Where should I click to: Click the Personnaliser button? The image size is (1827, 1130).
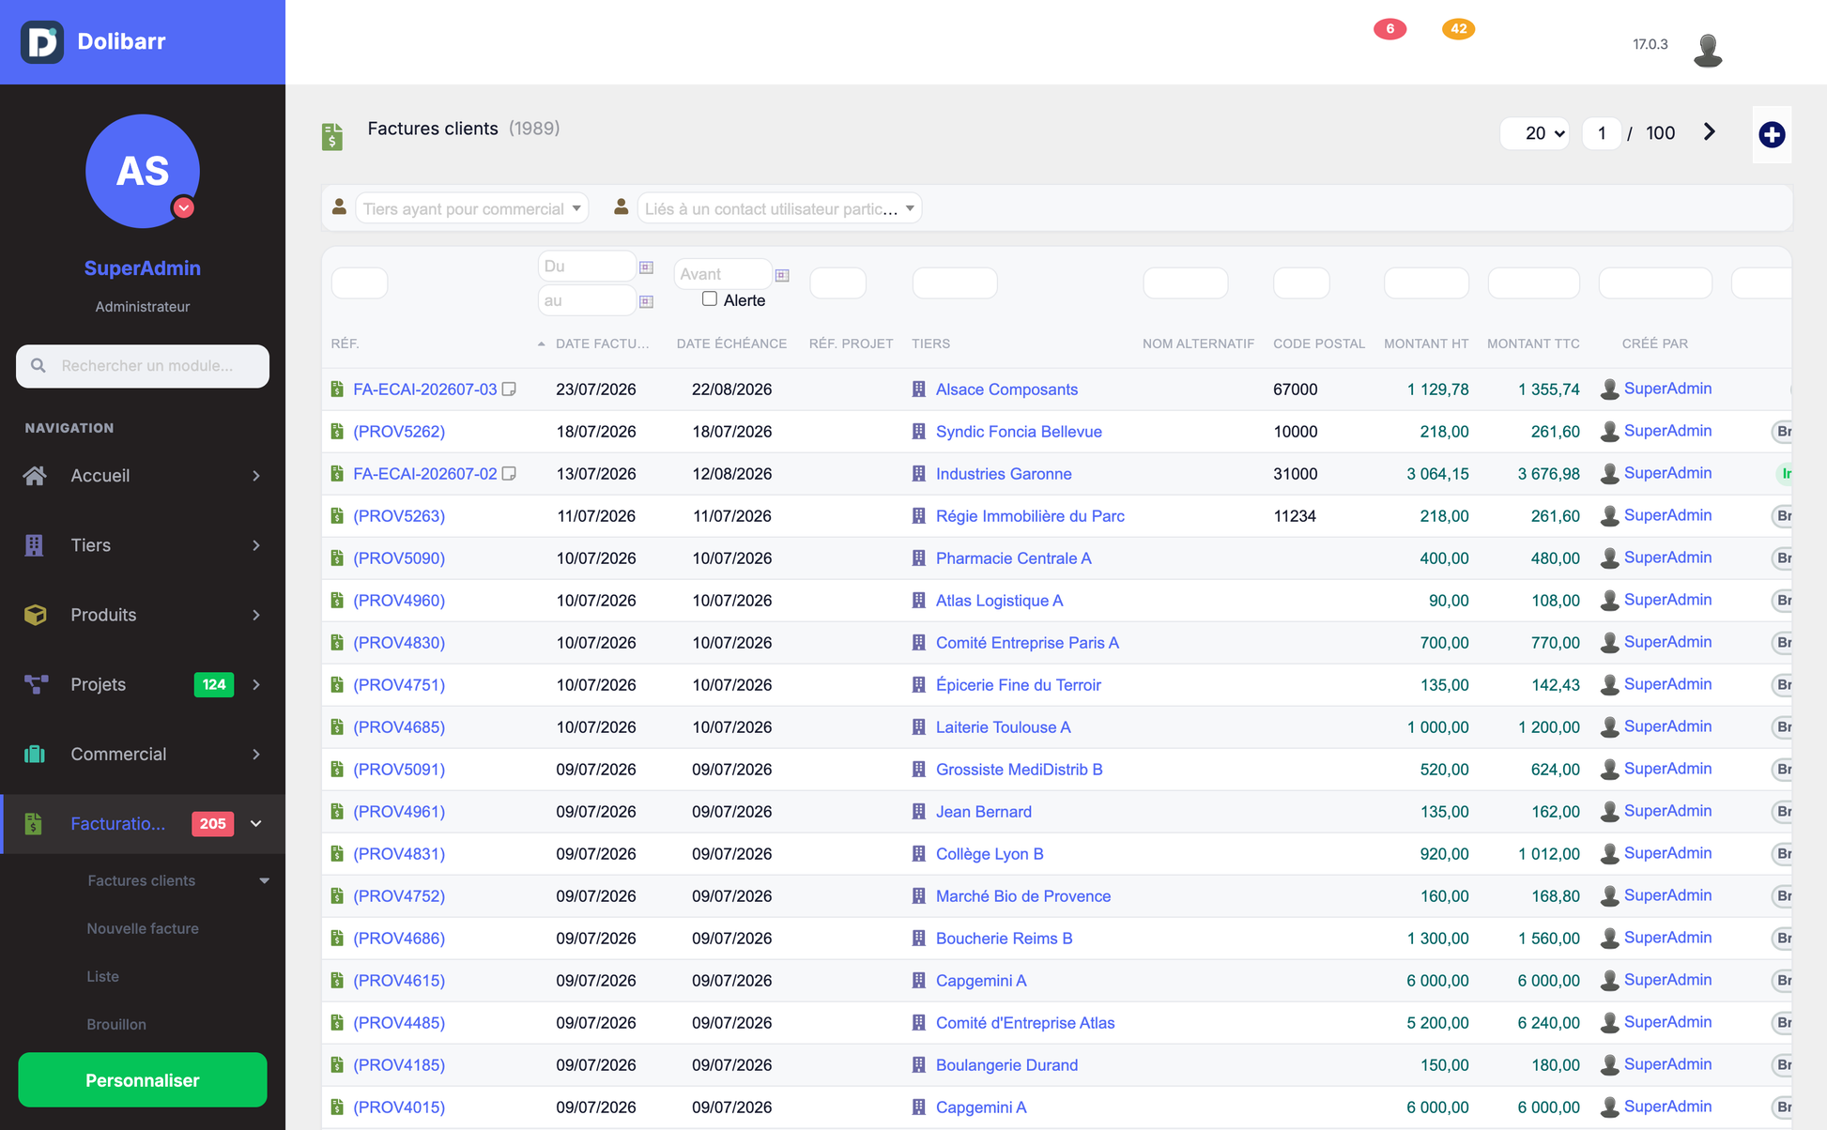pos(143,1079)
